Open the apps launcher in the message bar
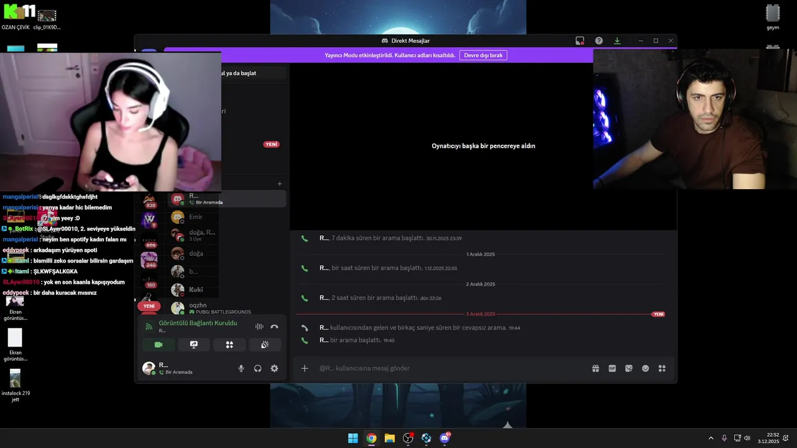 [x=662, y=368]
